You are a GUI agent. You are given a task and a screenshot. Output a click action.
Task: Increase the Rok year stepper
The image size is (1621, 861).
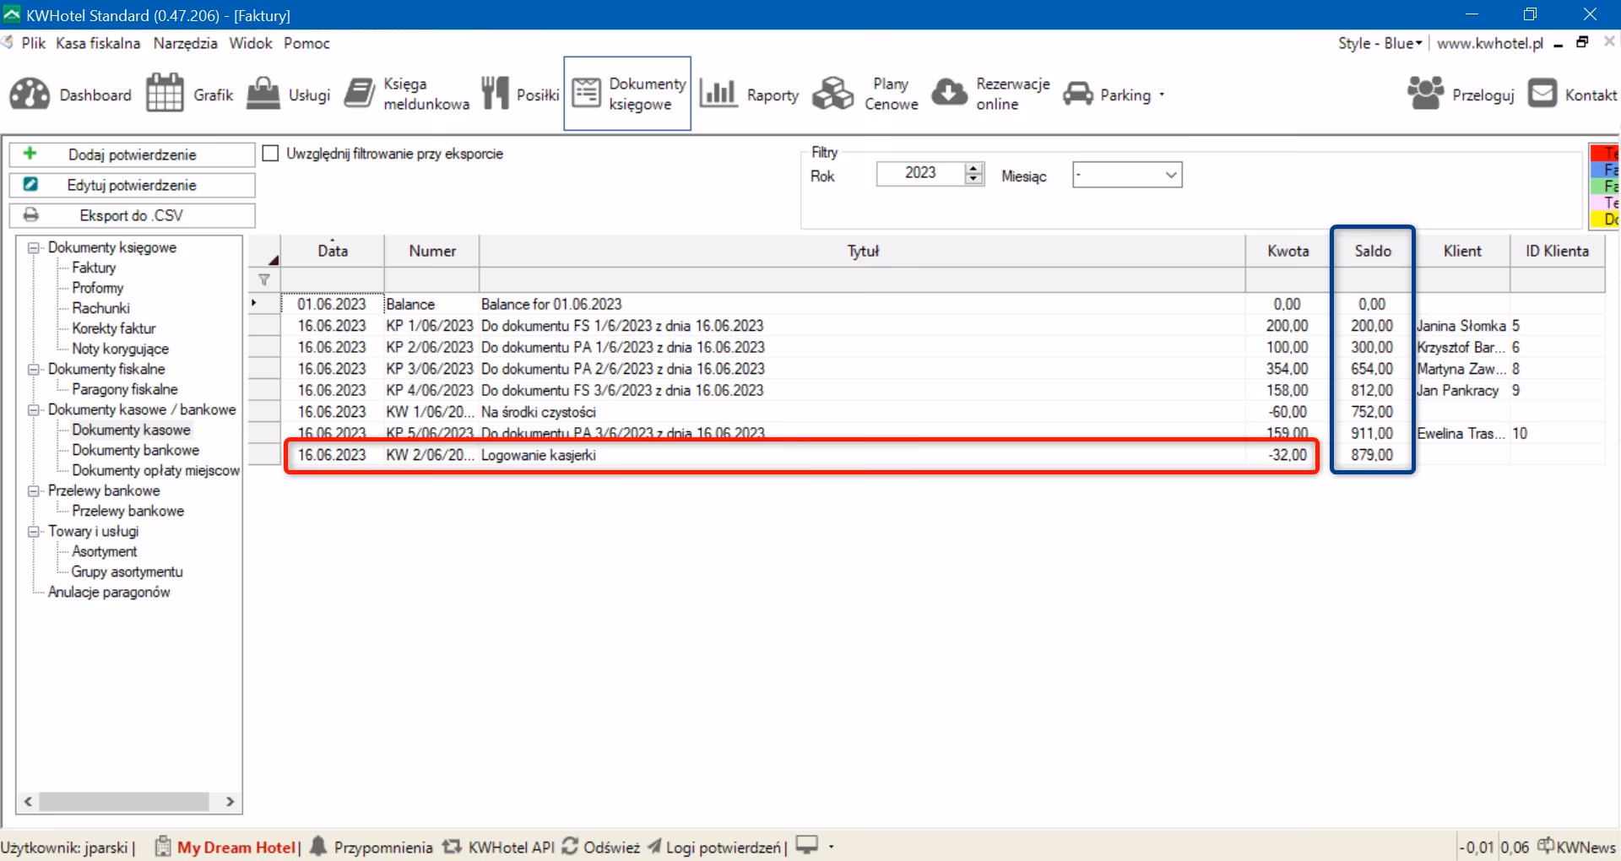974,169
